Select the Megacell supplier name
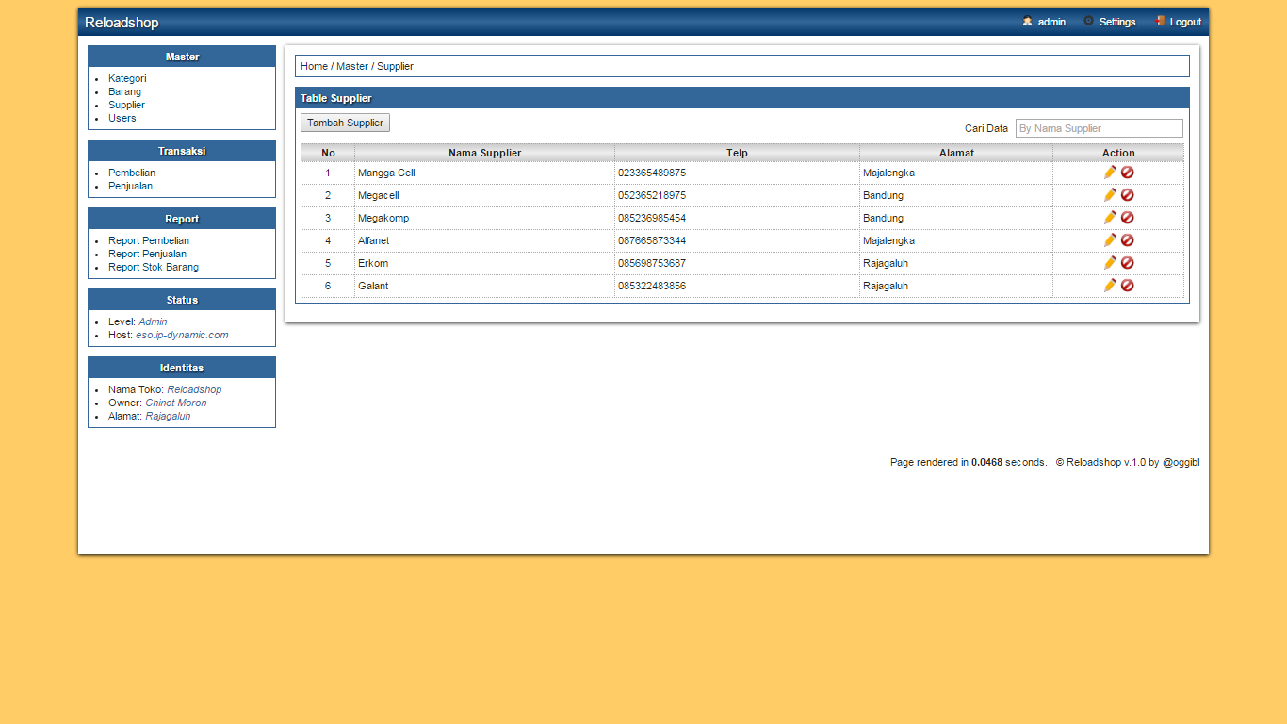This screenshot has height=724, width=1287. tap(379, 195)
